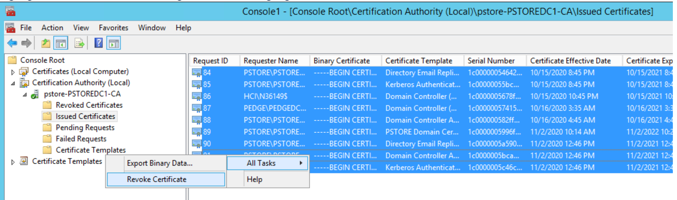Viewport: 677px width, 200px height.
Task: Click the Forward arrow toolbar icon
Action: [26, 43]
